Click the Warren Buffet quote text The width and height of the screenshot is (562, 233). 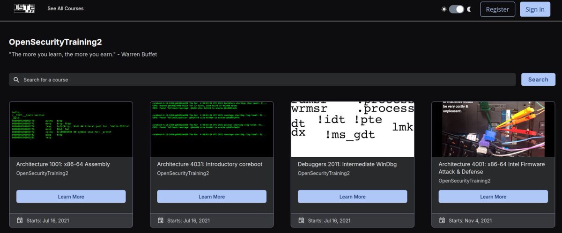pyautogui.click(x=83, y=54)
